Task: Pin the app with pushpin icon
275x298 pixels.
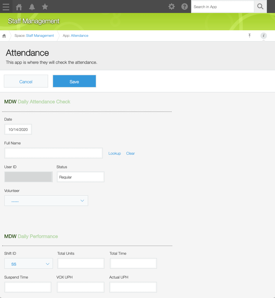Action: 250,35
